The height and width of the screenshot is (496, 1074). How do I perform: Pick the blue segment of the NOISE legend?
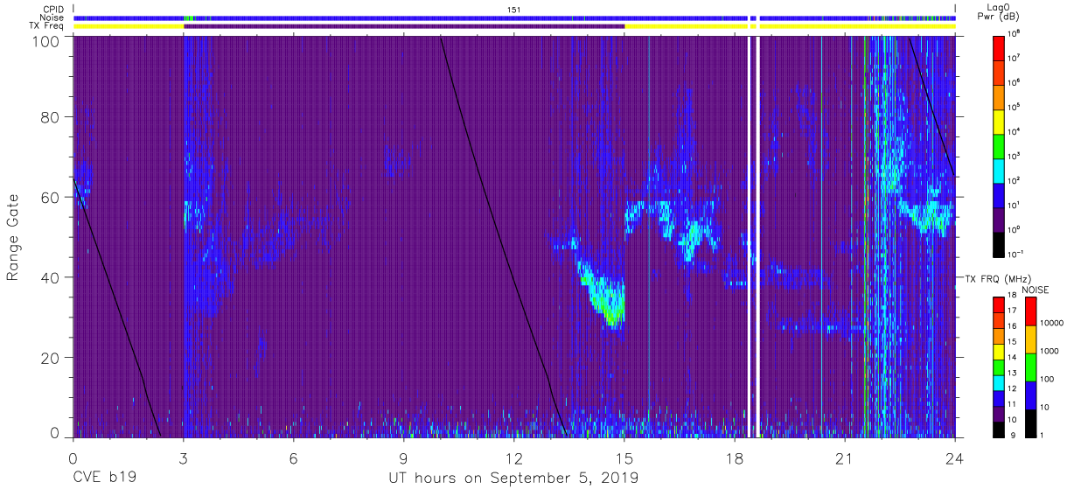click(x=1030, y=395)
